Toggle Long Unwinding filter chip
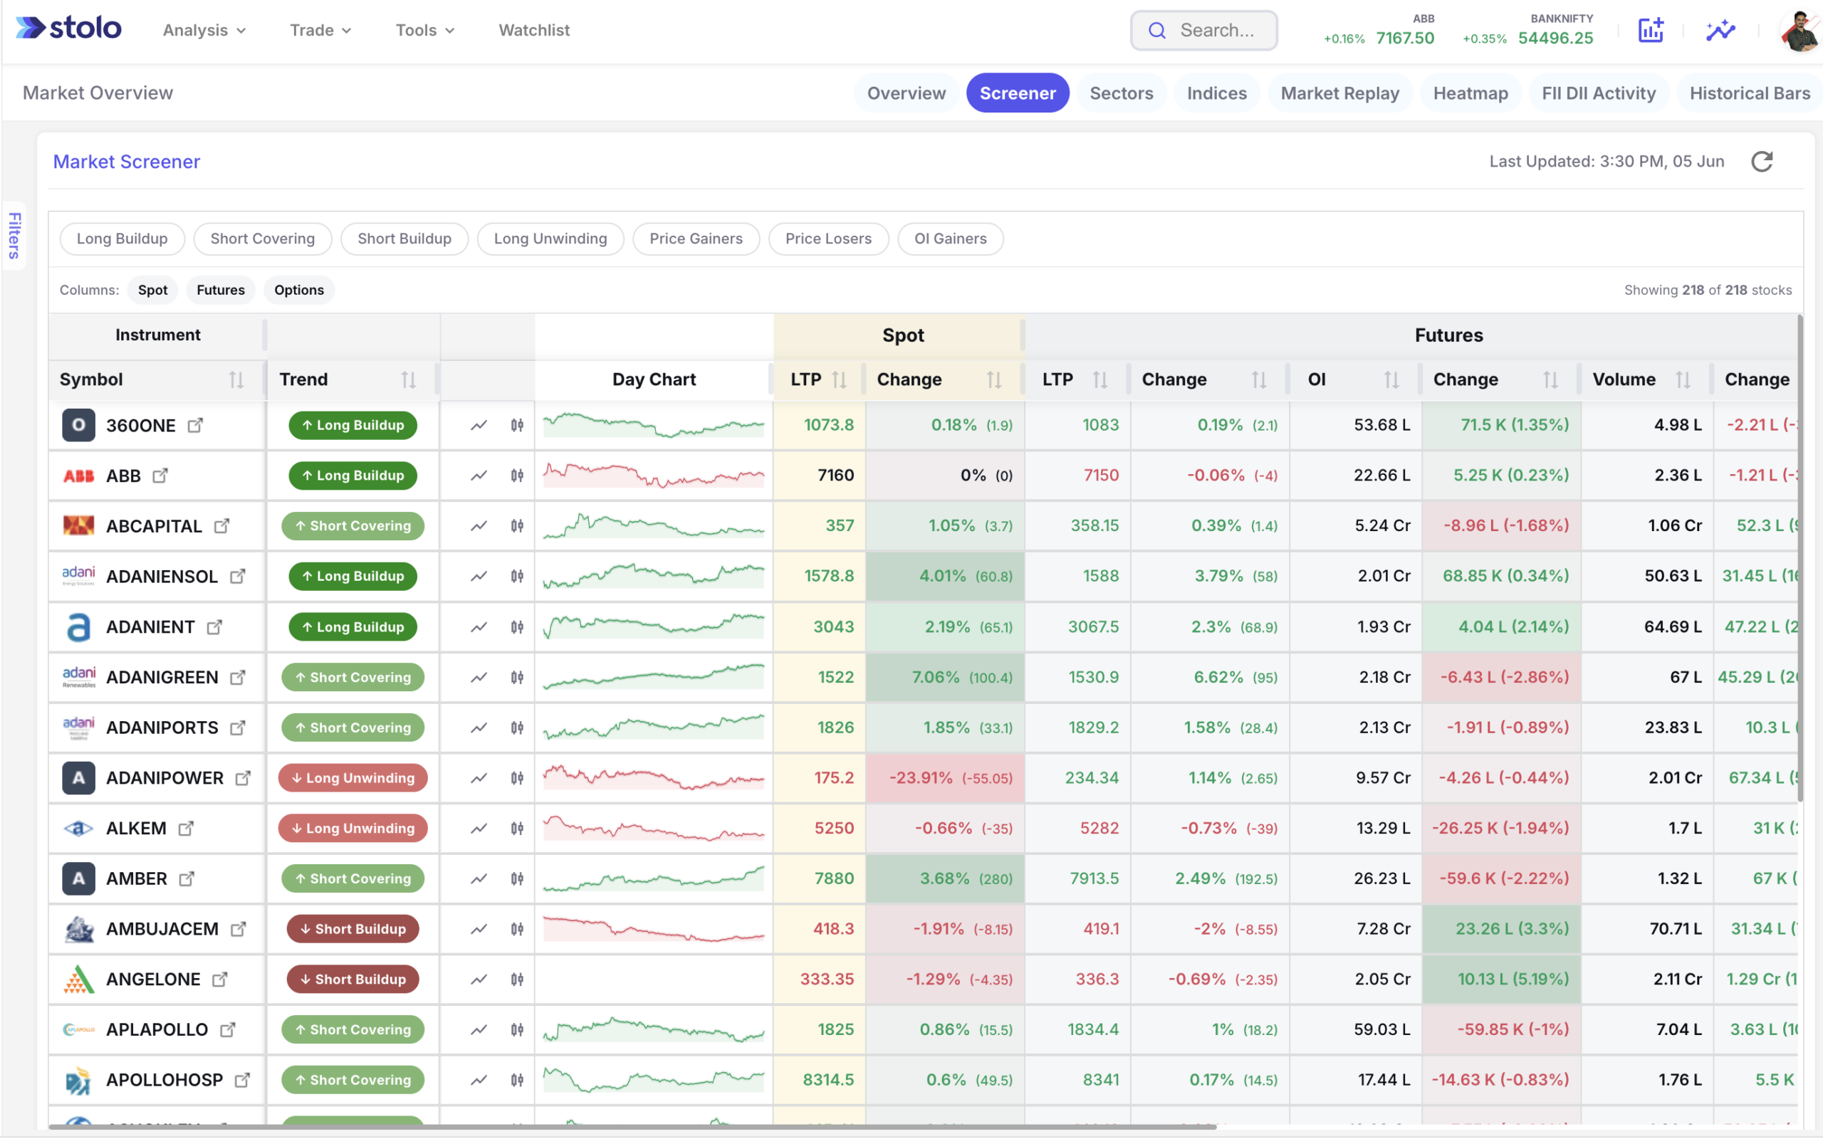The width and height of the screenshot is (1823, 1139). (550, 238)
